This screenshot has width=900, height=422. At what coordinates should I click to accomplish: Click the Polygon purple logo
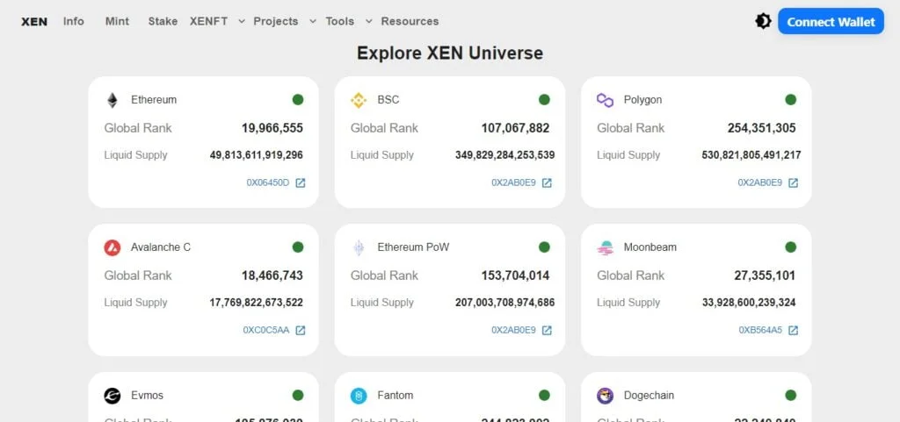point(605,100)
